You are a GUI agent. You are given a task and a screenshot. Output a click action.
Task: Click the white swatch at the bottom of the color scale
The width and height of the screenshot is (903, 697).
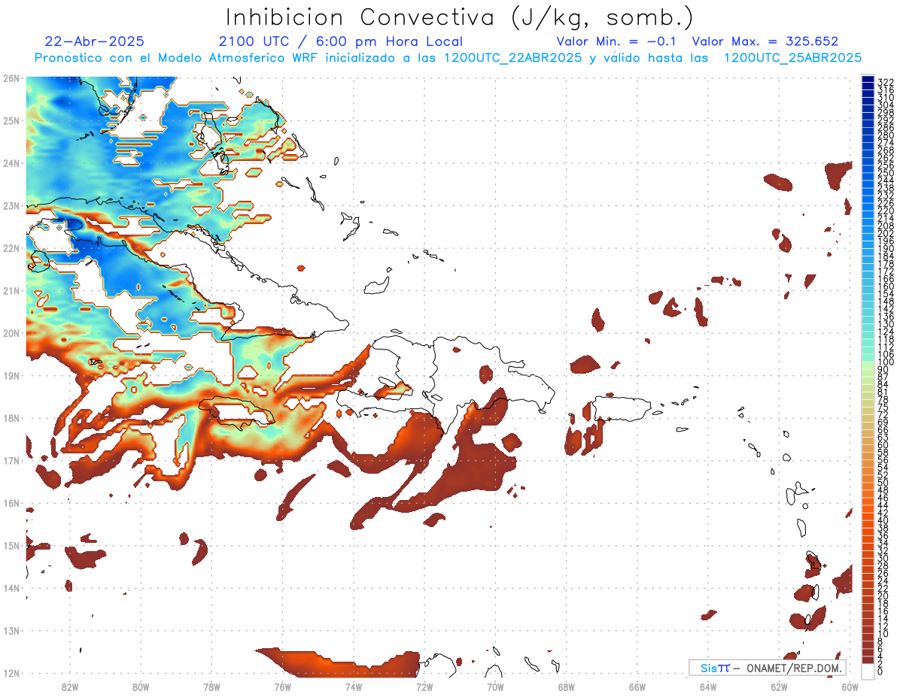(x=868, y=671)
